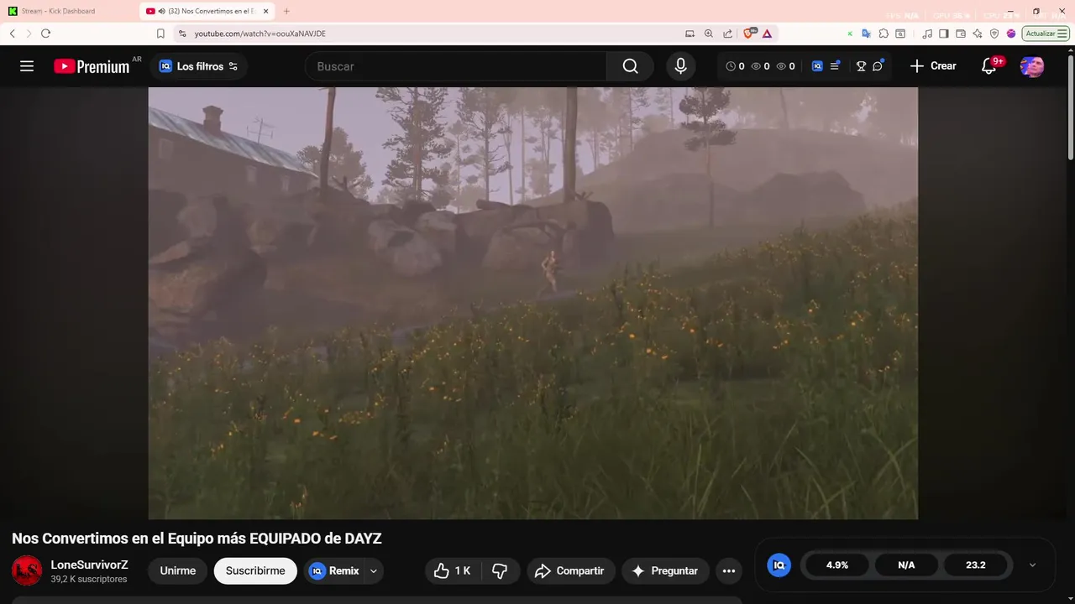1075x604 pixels.
Task: Go forward in browser history
Action: [29, 34]
